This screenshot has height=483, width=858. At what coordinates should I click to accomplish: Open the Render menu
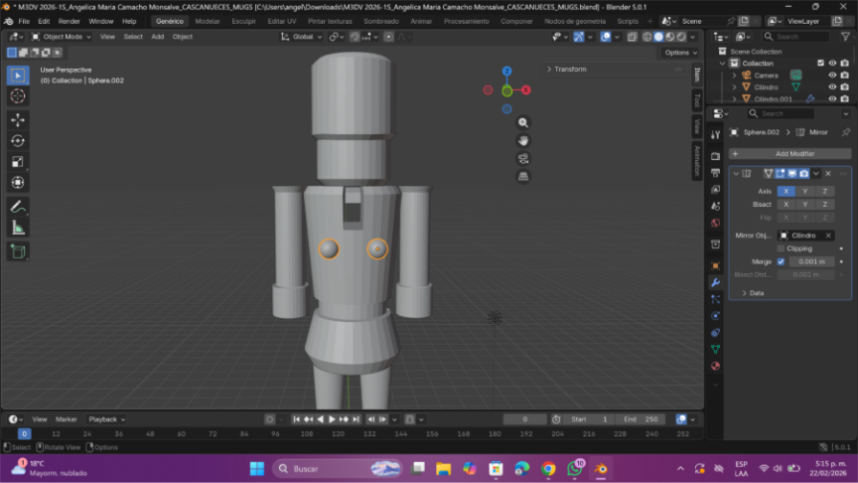(x=69, y=21)
